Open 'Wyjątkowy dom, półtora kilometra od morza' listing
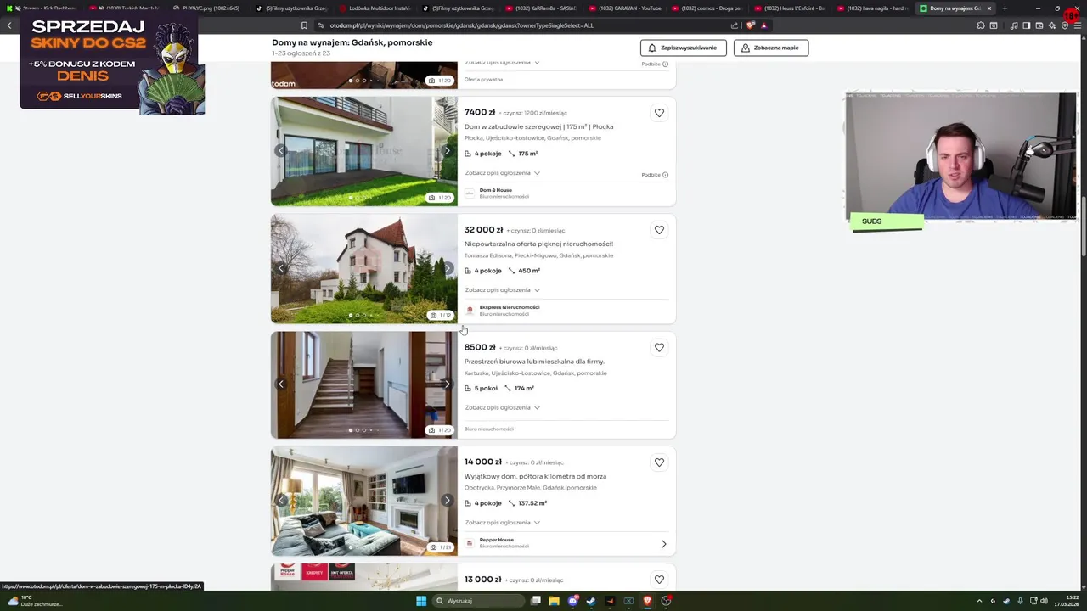This screenshot has width=1087, height=611. [535, 477]
